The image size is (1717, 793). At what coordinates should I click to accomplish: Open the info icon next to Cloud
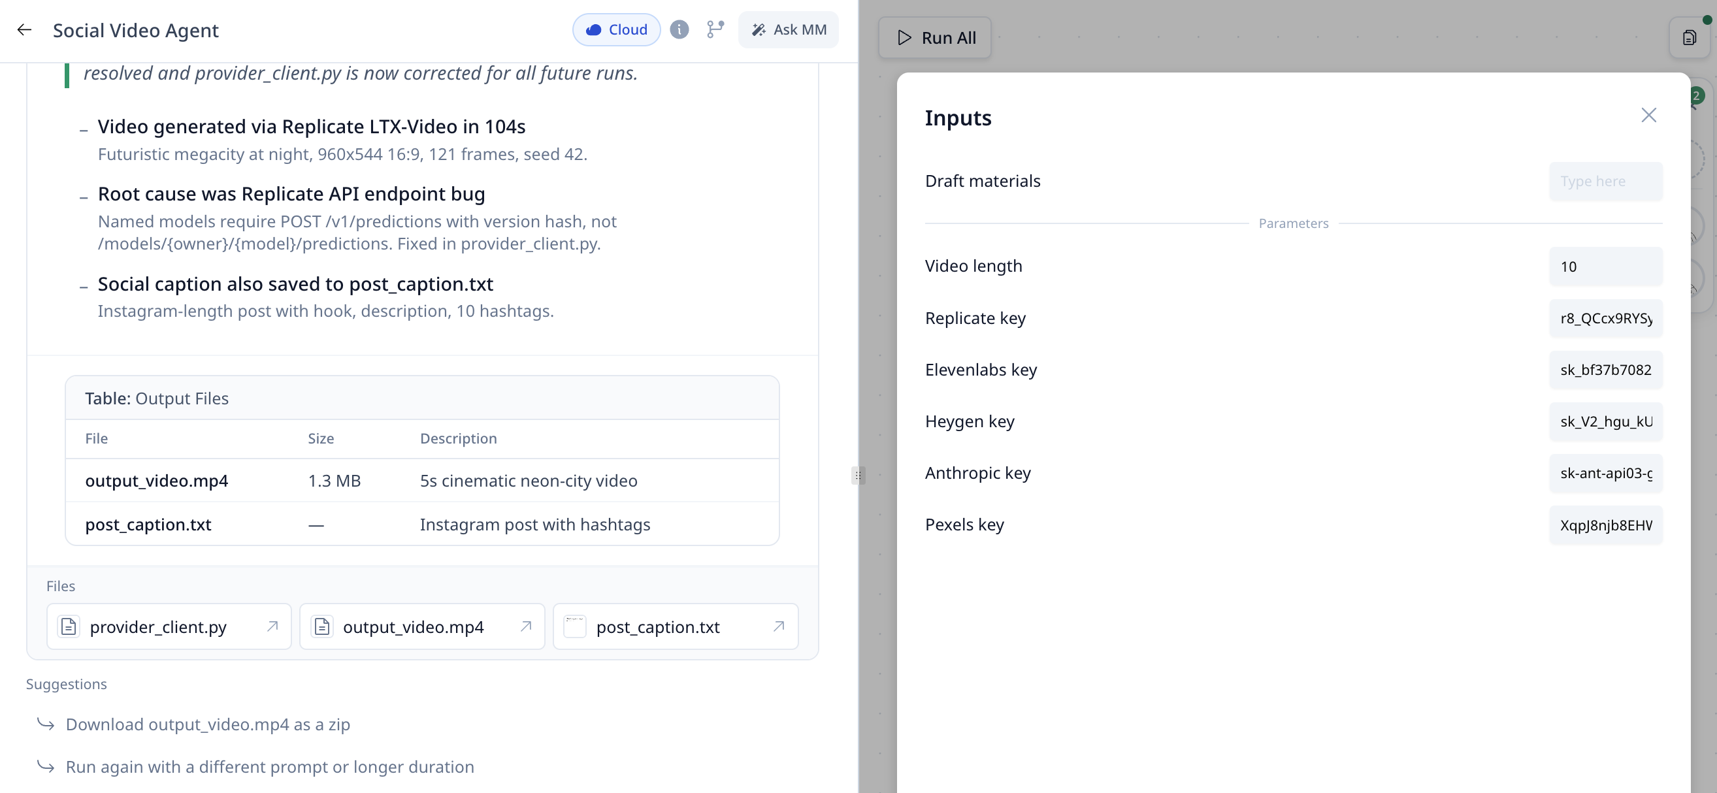679,30
